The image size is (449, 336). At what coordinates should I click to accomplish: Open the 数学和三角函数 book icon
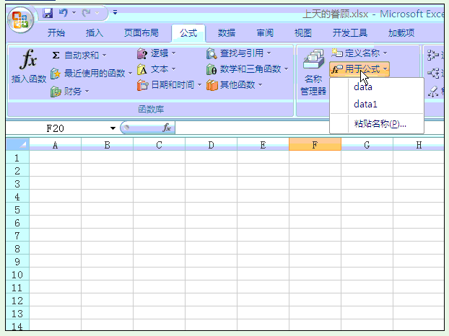pyautogui.click(x=212, y=69)
